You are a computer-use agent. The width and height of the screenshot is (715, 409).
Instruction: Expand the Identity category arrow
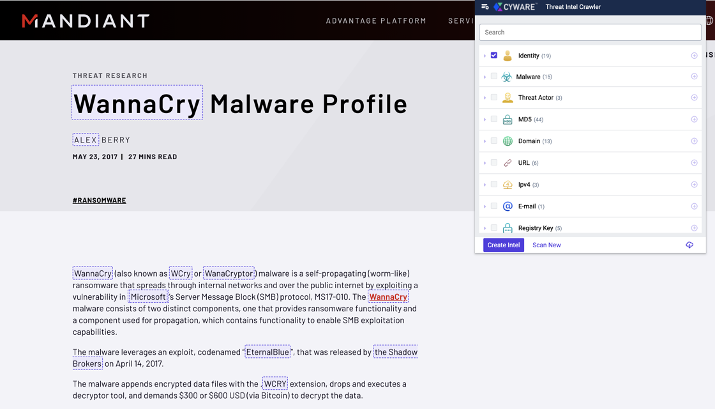click(x=485, y=56)
